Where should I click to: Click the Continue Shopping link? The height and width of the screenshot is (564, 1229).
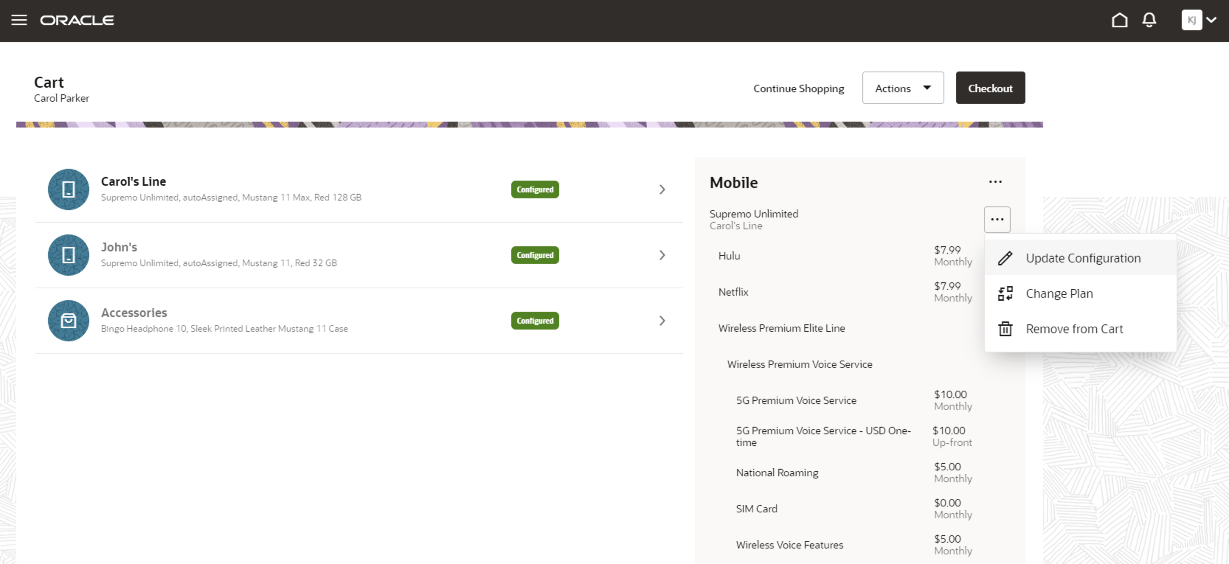tap(799, 88)
